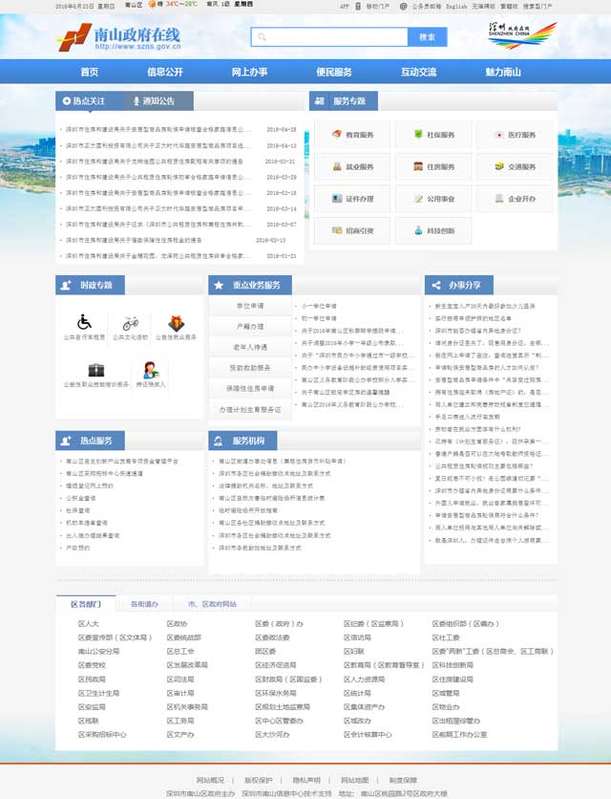This screenshot has width=611, height=799.
Task: Switch to the 通知公告 tab
Action: 158,101
